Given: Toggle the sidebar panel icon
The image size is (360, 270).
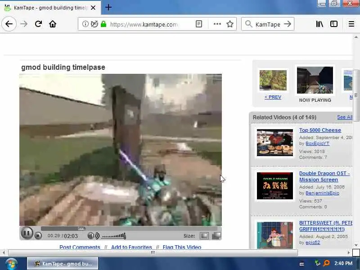Looking at the screenshot, I should click(x=334, y=24).
